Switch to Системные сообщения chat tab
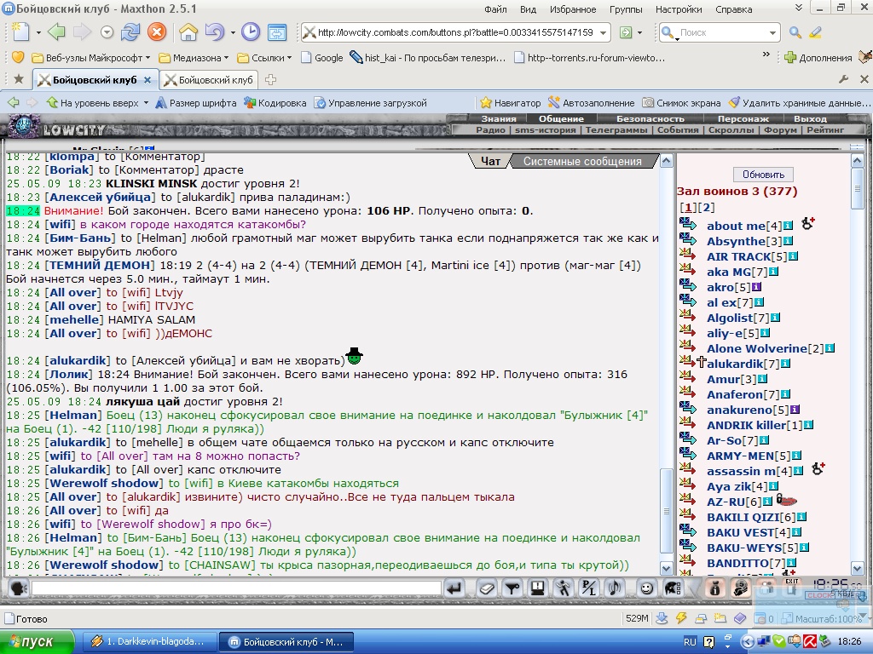 tap(582, 161)
